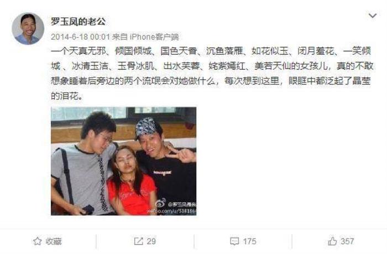
Task: Click the comment count 175
Action: pyautogui.click(x=249, y=241)
